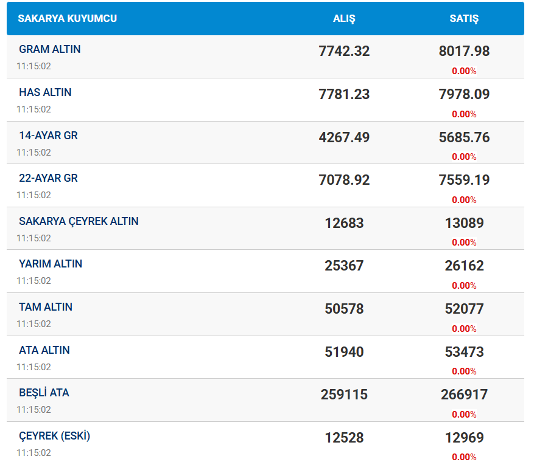534x462 pixels.
Task: Click the ALIŞ column header
Action: point(344,18)
